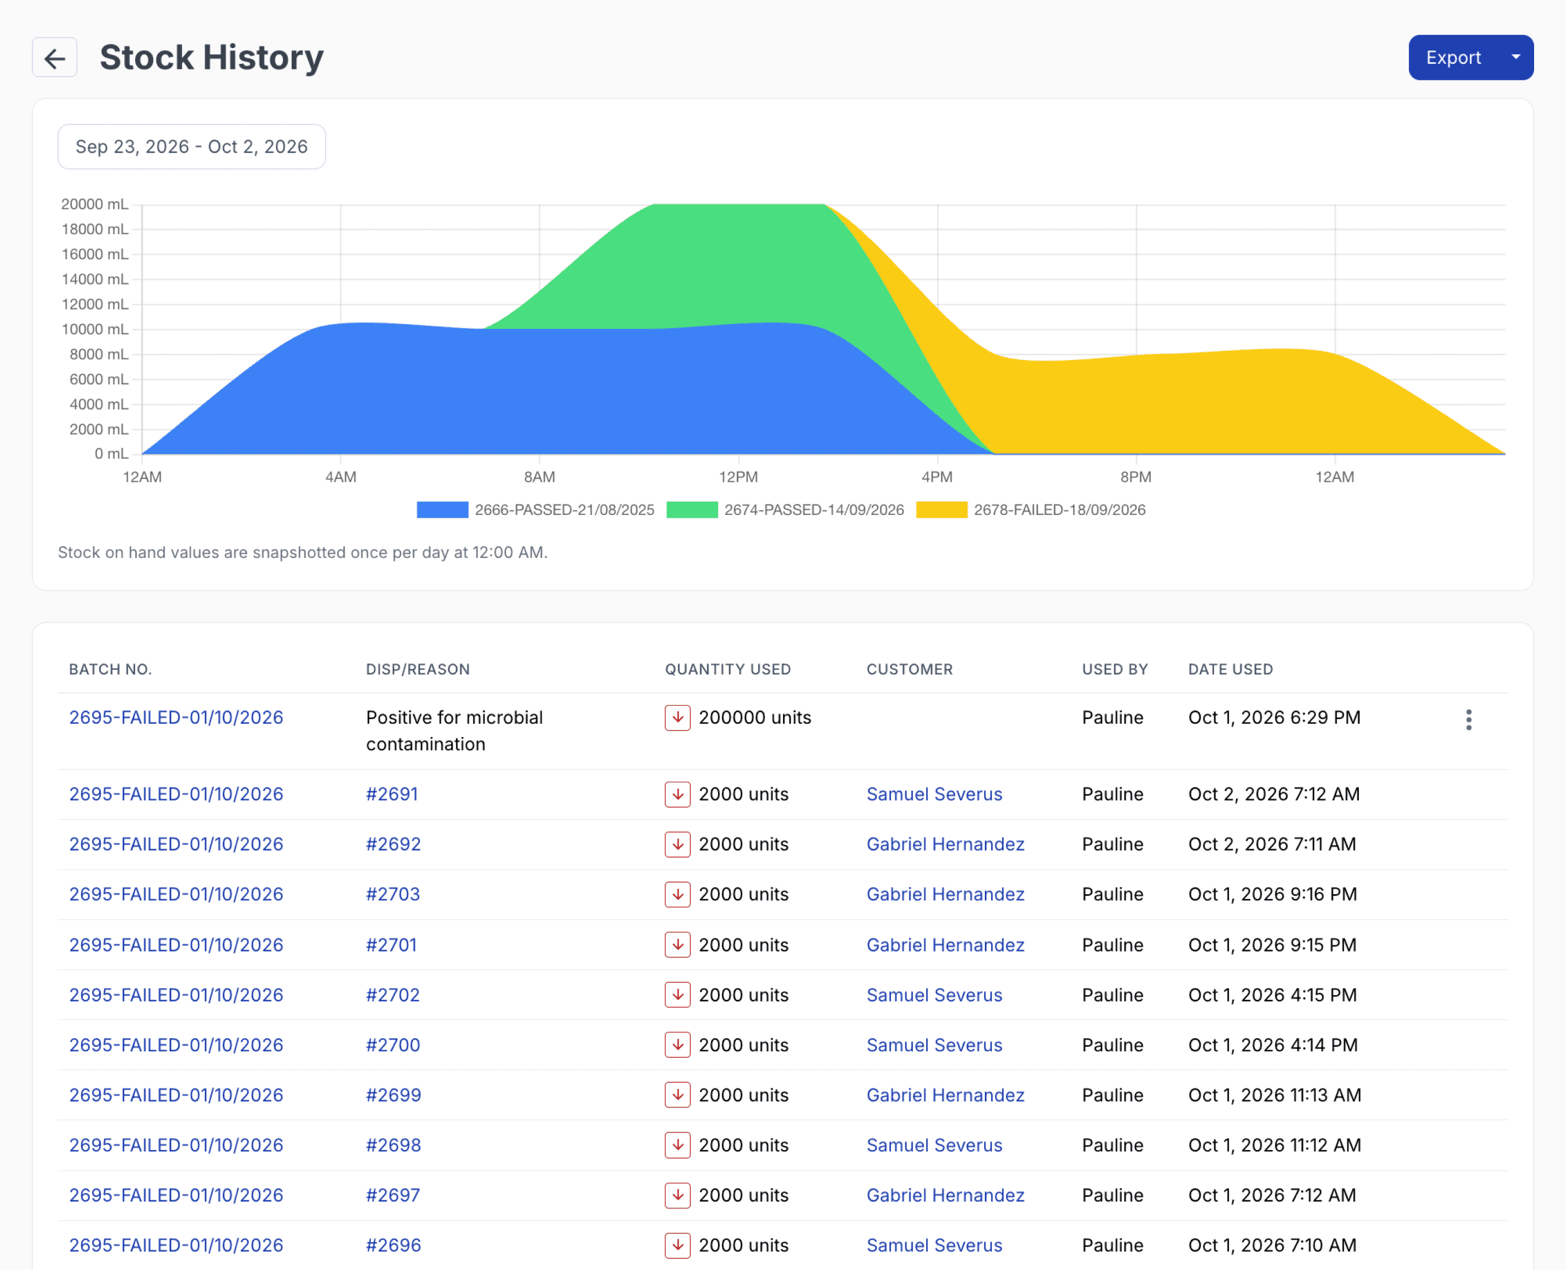Click the down arrow icon in the #2691 row
1566x1270 pixels.
(677, 794)
